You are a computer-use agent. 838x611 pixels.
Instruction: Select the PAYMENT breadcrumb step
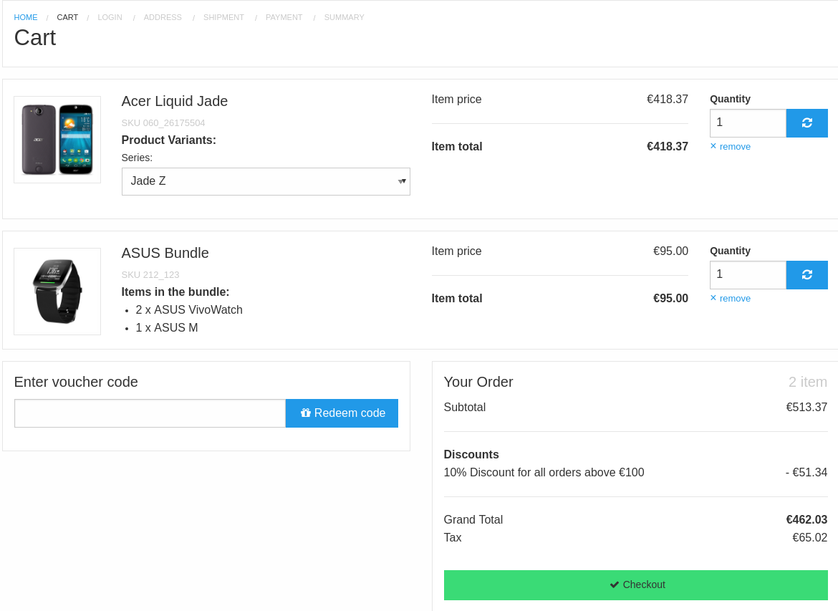[x=284, y=17]
